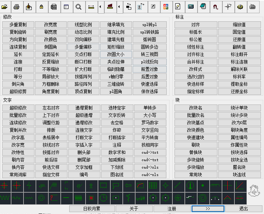Click the open folder icon in toolbar
Screen dimensions: 264x214
pos(5,6)
